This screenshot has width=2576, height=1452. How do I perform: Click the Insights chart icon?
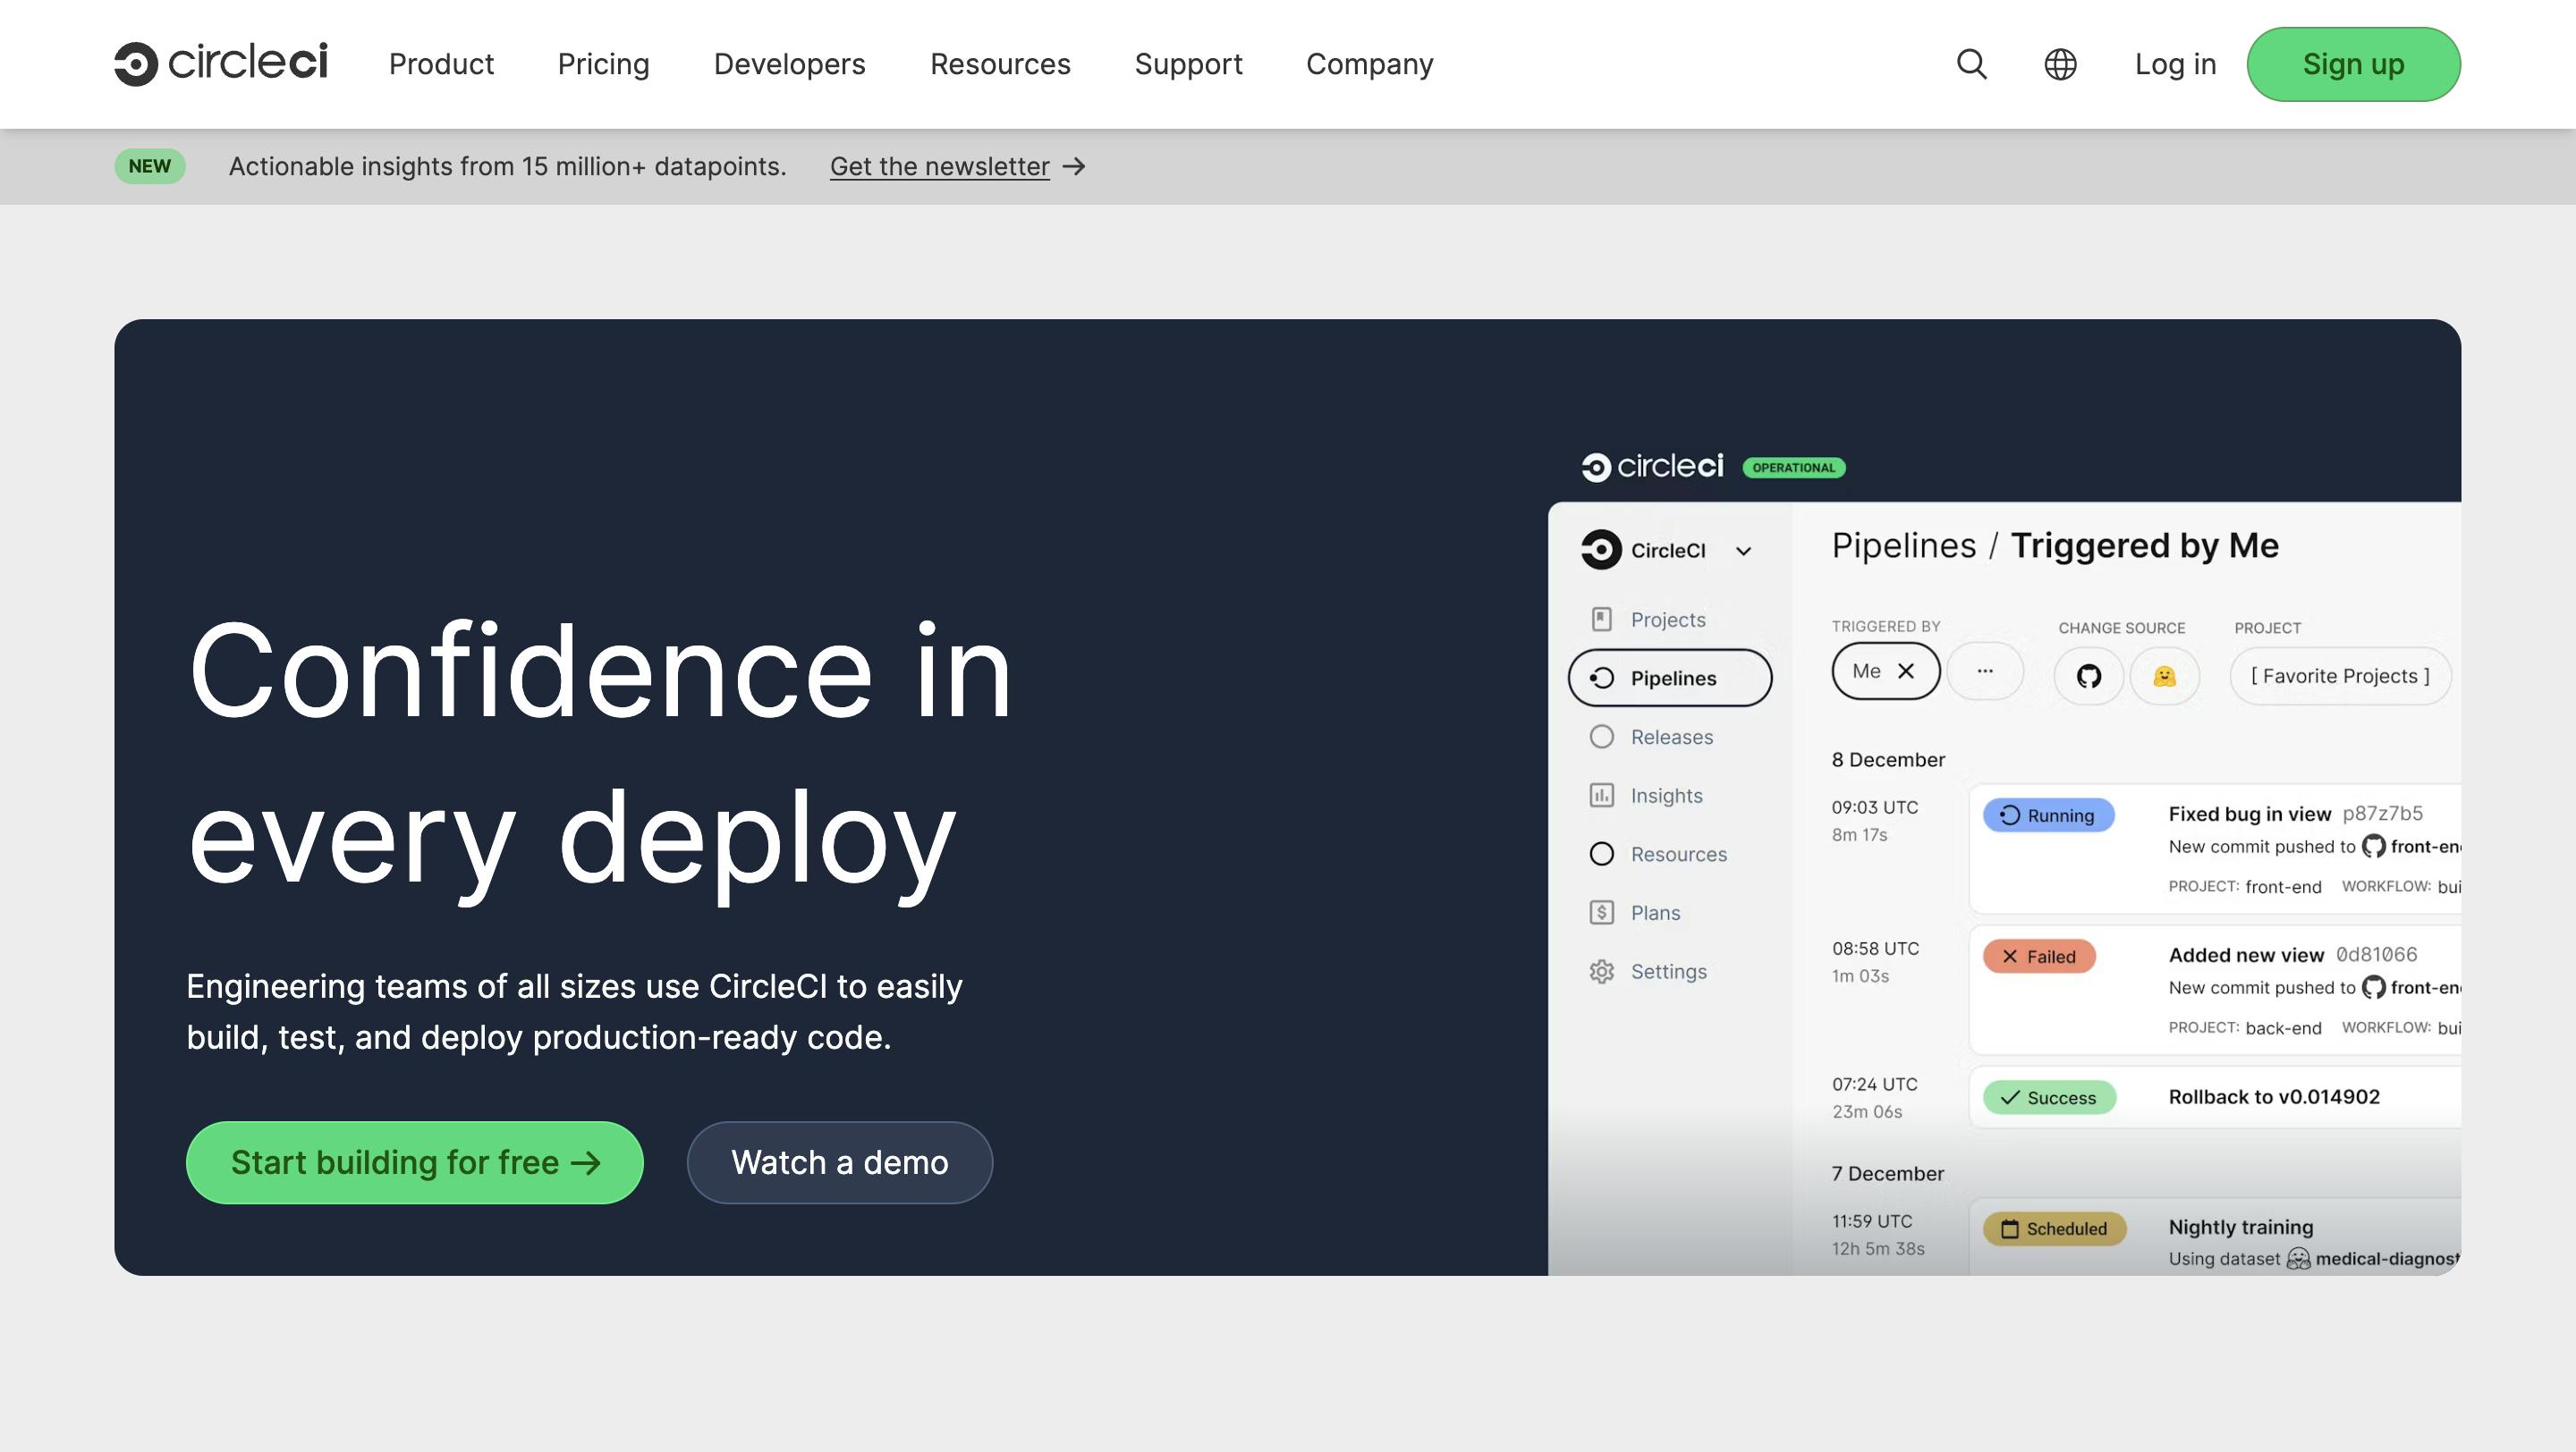(1601, 795)
